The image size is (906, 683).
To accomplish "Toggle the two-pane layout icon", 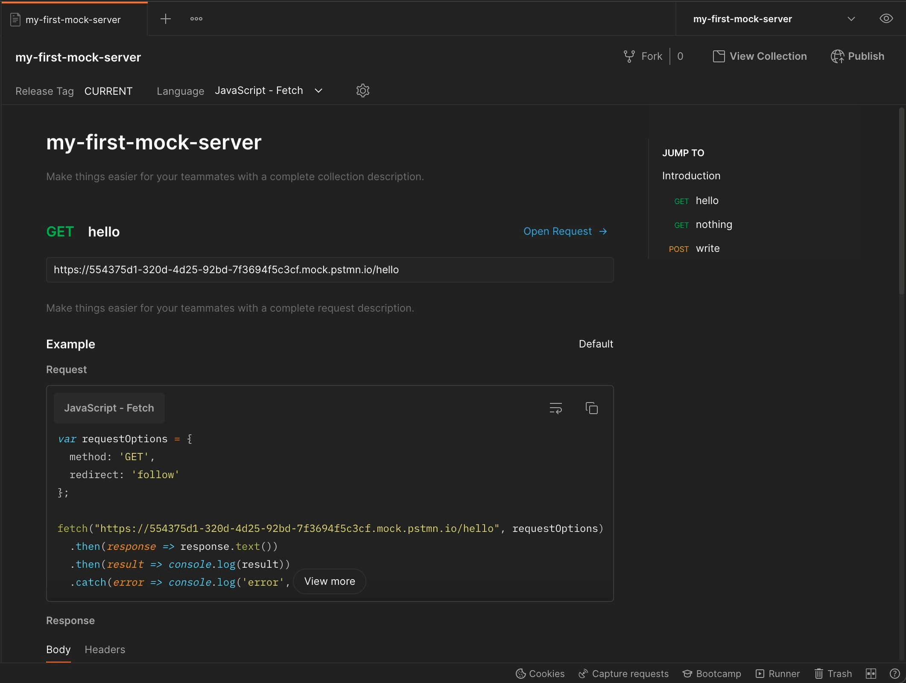I will 871,674.
